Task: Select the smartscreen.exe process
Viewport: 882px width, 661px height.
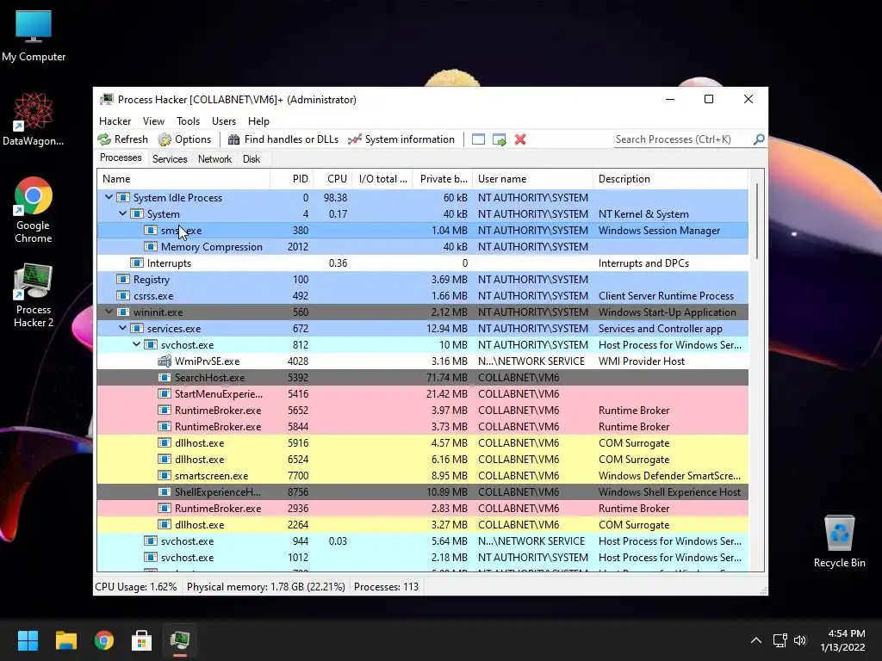Action: point(422,475)
